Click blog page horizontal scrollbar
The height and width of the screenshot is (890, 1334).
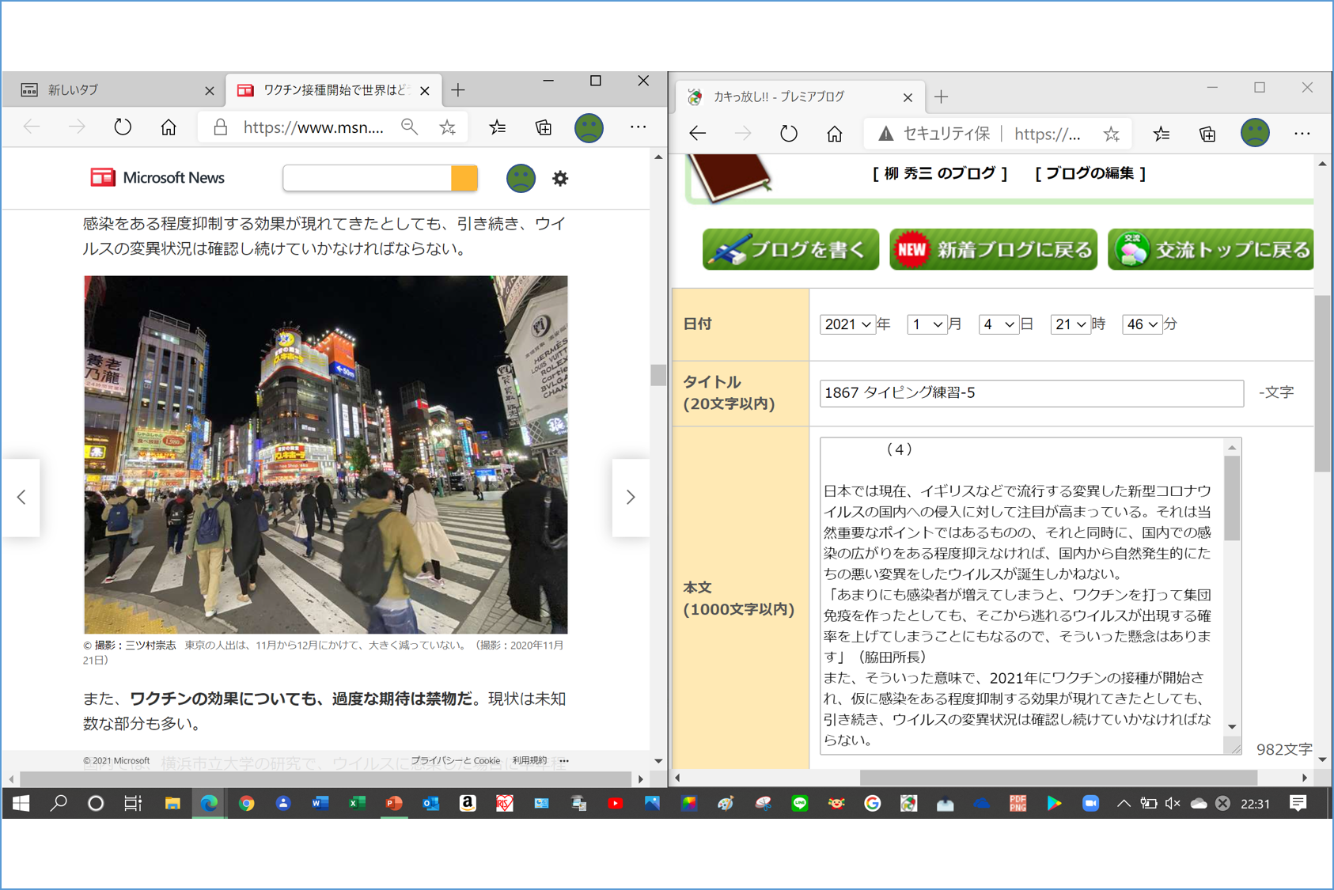coord(1058,778)
